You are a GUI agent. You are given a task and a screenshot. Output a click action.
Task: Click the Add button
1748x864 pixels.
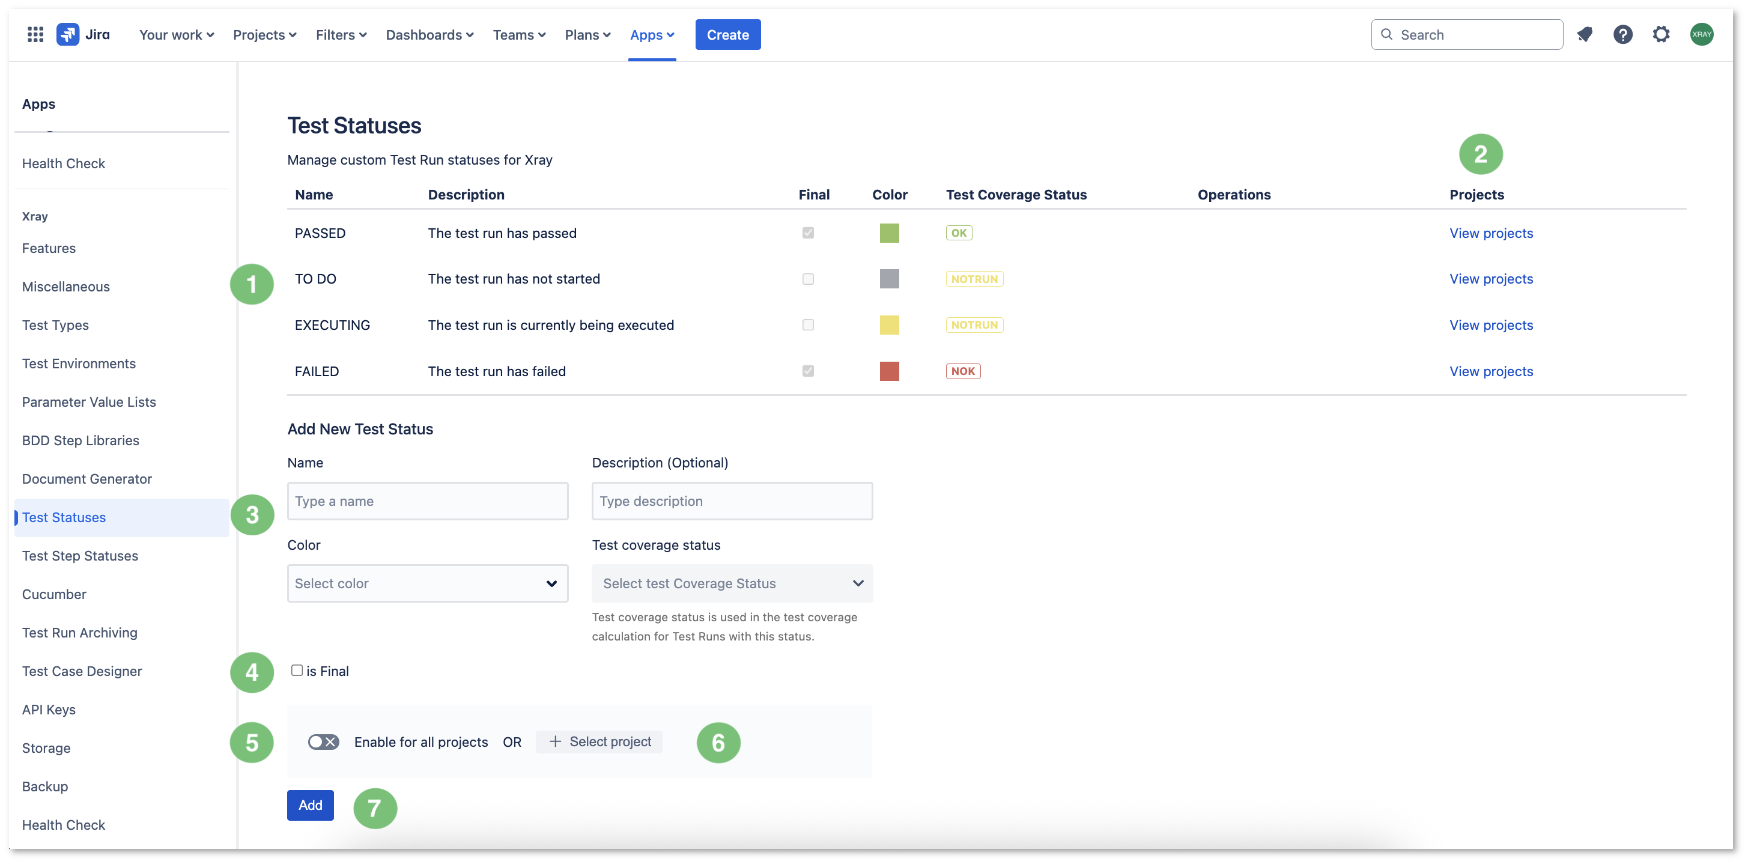pyautogui.click(x=310, y=805)
